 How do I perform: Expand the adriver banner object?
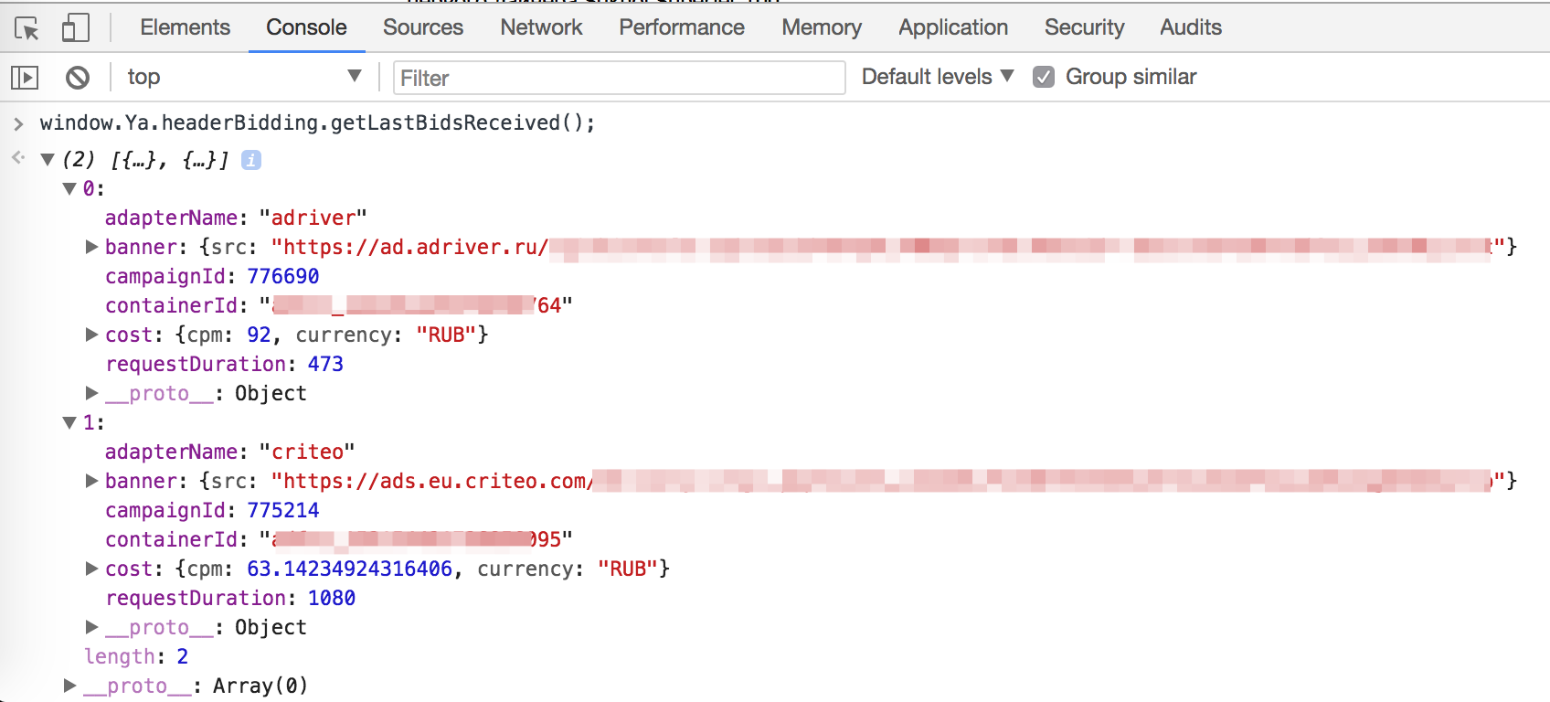pyautogui.click(x=91, y=247)
